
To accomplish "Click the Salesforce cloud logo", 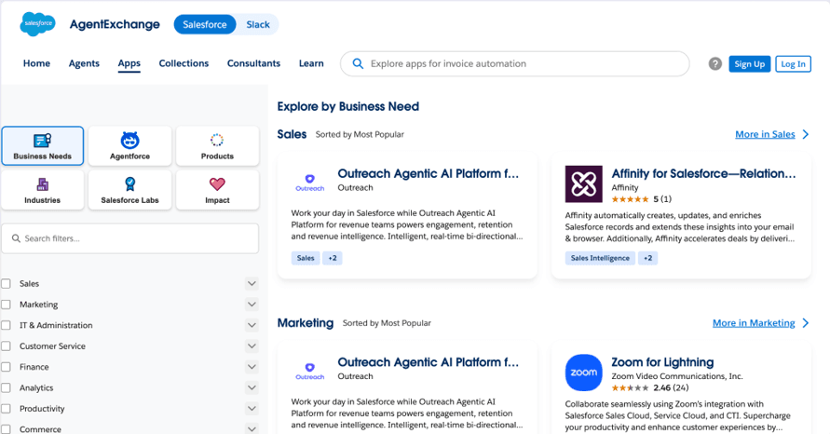I will click(x=37, y=24).
